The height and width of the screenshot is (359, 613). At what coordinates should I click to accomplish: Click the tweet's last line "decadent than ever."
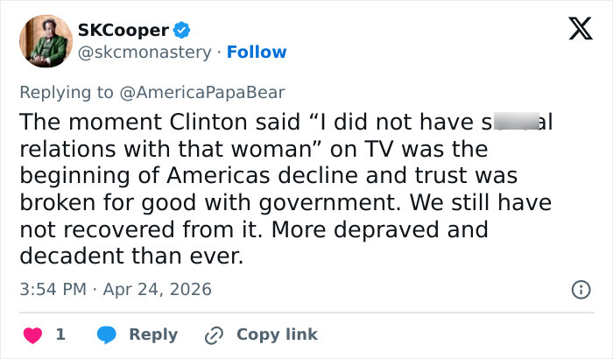coord(131,257)
